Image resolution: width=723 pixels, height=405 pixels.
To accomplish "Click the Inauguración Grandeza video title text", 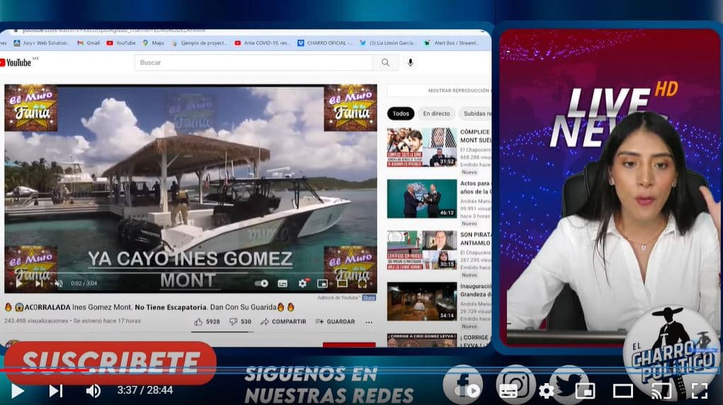I will (x=475, y=290).
